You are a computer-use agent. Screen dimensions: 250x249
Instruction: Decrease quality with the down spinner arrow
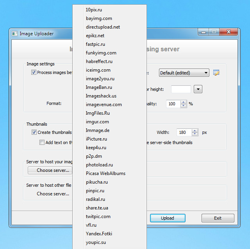[x=184, y=106]
